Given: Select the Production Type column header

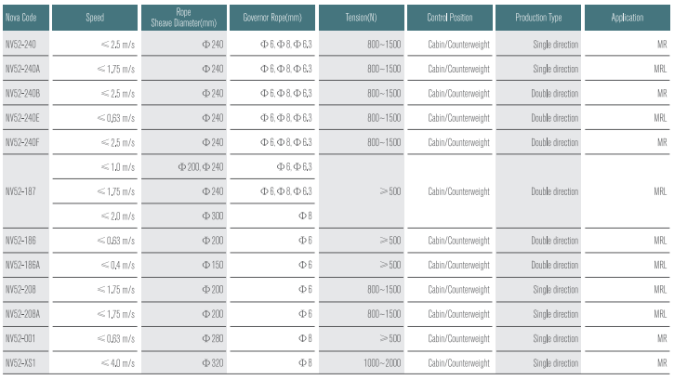Looking at the screenshot, I should (x=538, y=18).
